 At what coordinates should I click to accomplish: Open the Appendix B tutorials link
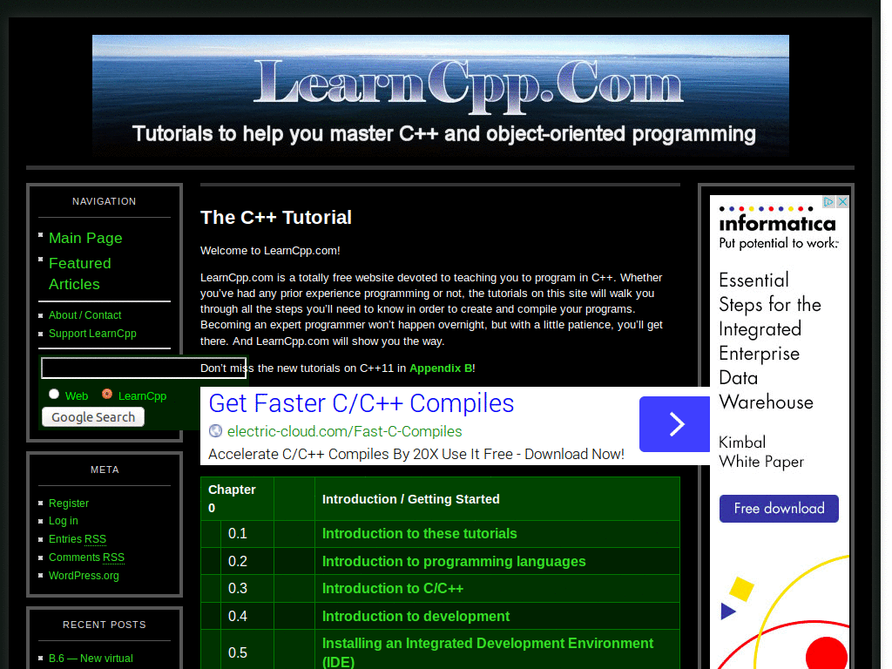[441, 368]
